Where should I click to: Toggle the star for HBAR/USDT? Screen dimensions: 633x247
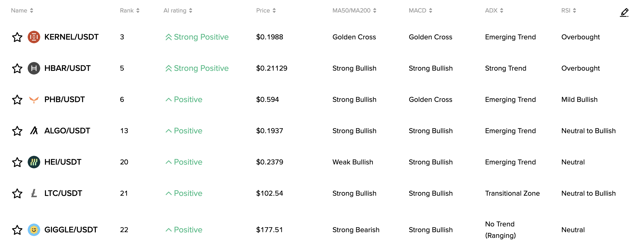[x=17, y=68]
